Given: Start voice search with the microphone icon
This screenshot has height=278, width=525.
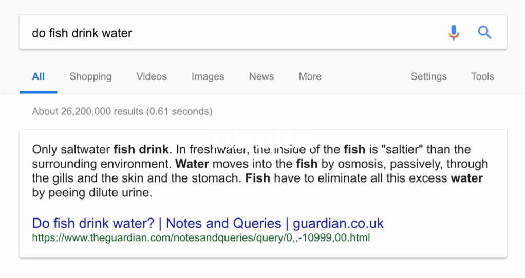Looking at the screenshot, I should coord(454,32).
